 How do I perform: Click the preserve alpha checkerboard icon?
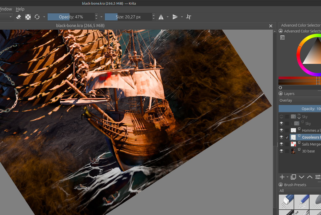[x=28, y=17]
